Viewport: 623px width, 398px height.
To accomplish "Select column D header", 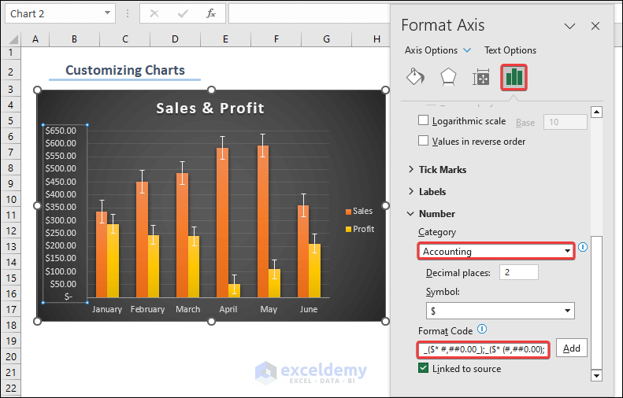I will click(x=175, y=39).
